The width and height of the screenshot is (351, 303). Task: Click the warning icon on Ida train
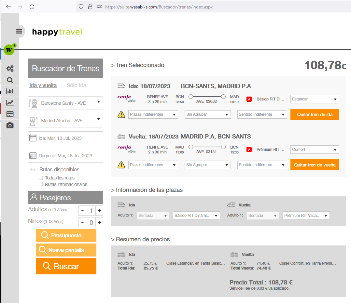pyautogui.click(x=121, y=114)
